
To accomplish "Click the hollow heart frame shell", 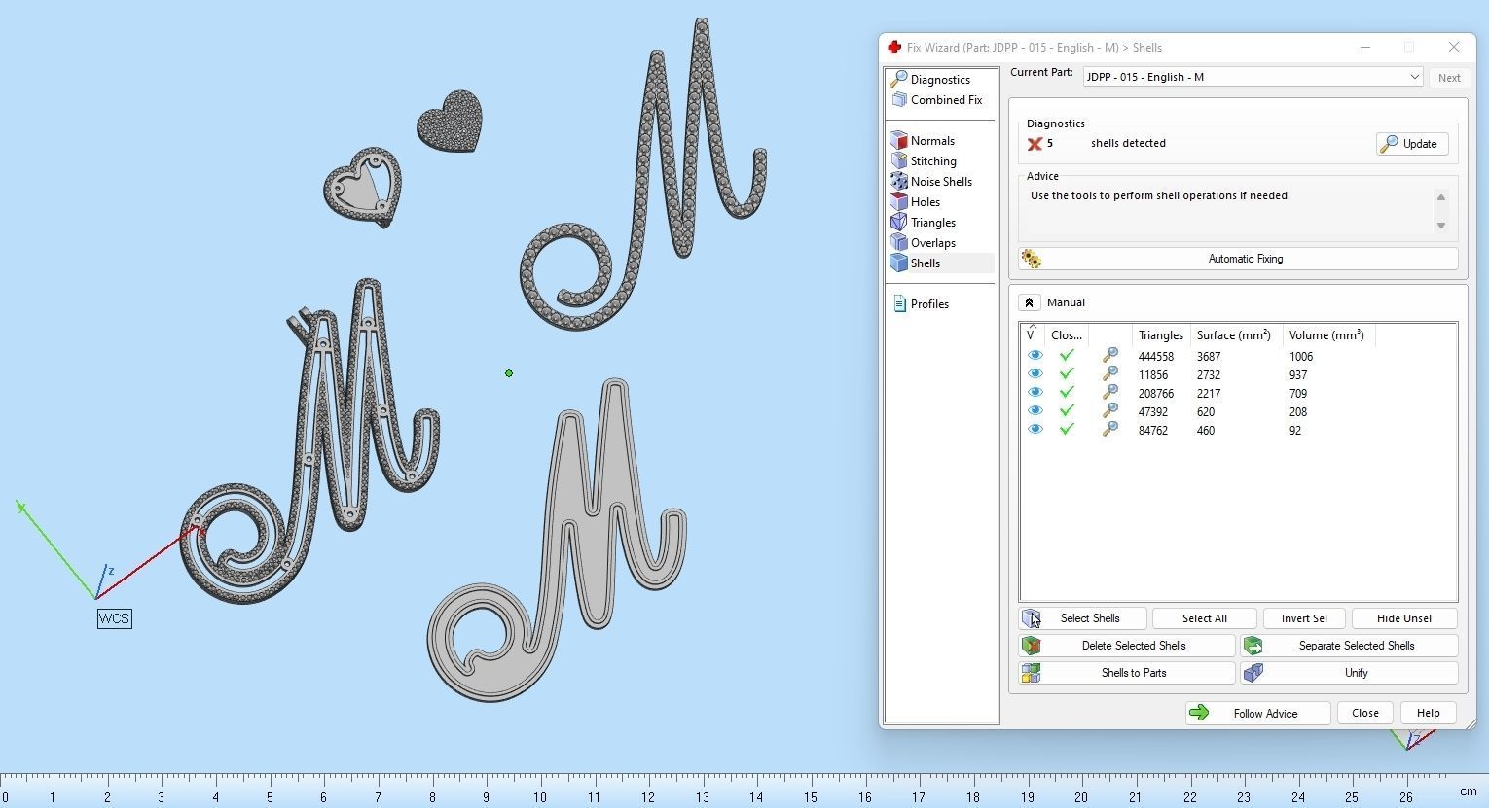I will tap(363, 187).
